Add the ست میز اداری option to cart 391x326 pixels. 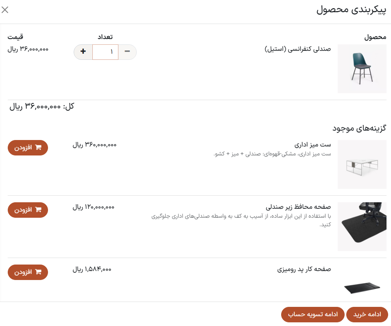[28, 148]
